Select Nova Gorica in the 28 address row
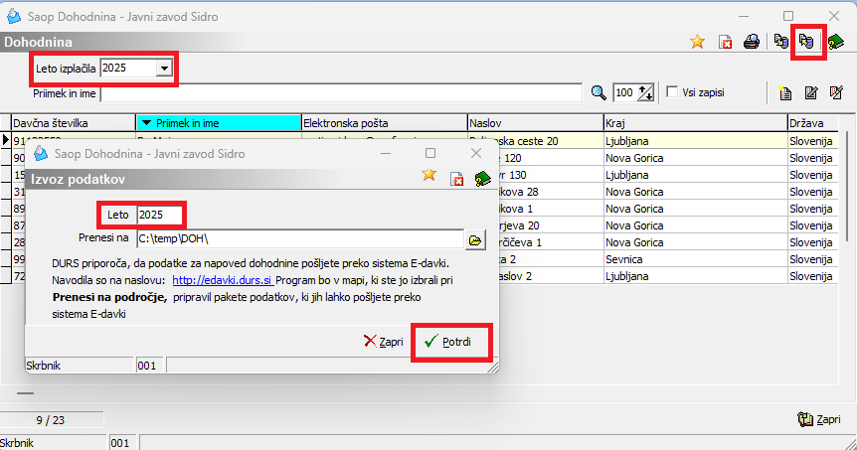The width and height of the screenshot is (857, 450). [695, 192]
